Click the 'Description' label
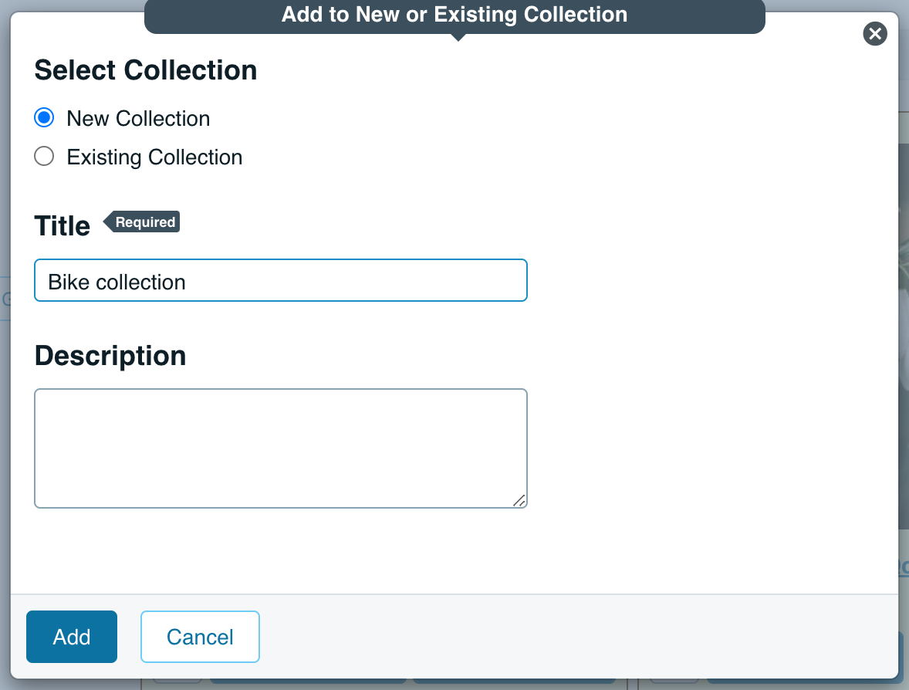The image size is (909, 690). [110, 356]
